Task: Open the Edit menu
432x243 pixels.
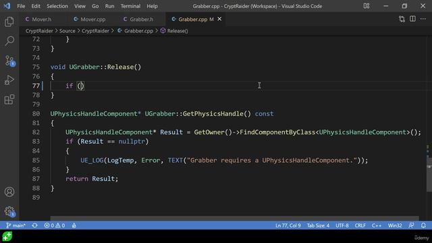Action: (x=36, y=6)
